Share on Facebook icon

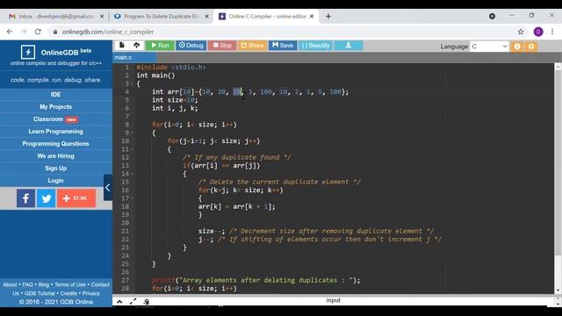coord(25,198)
